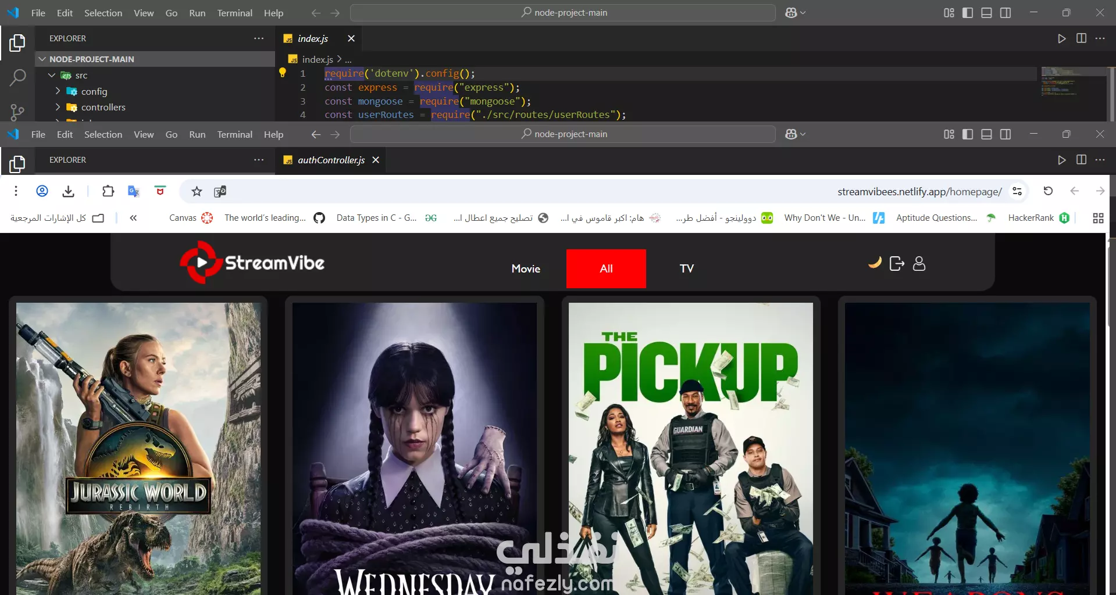The height and width of the screenshot is (595, 1116).
Task: Toggle Primary Side Bar in top VS Code window
Action: [x=968, y=13]
